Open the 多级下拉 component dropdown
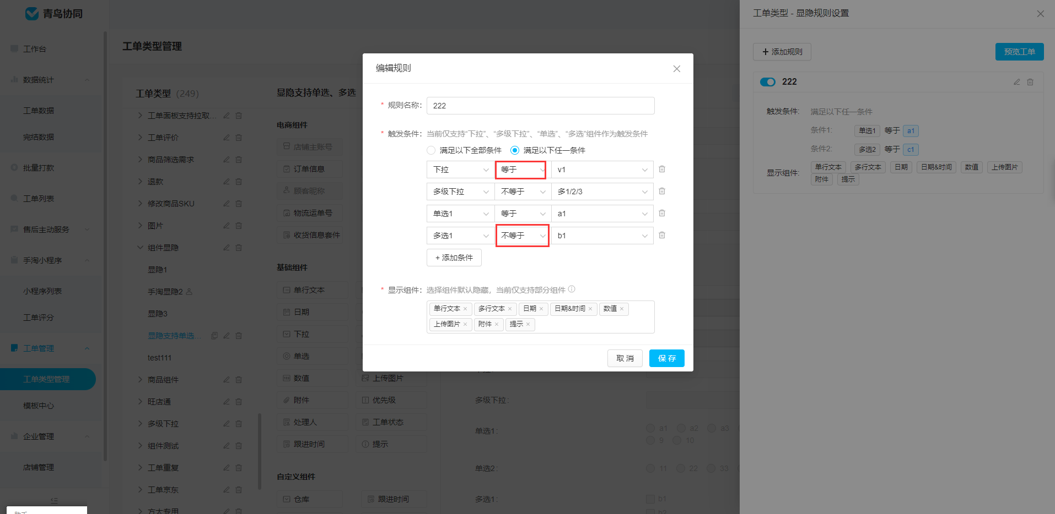 tap(460, 192)
